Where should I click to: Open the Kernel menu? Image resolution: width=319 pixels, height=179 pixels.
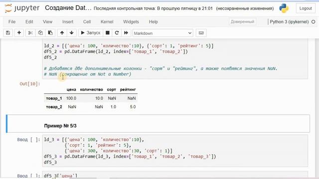[107, 22]
